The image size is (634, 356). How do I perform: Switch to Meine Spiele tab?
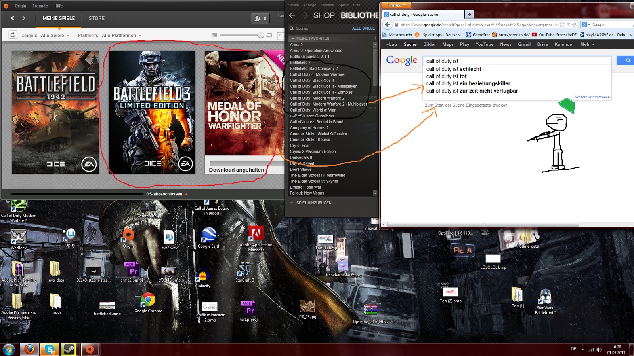pyautogui.click(x=59, y=18)
